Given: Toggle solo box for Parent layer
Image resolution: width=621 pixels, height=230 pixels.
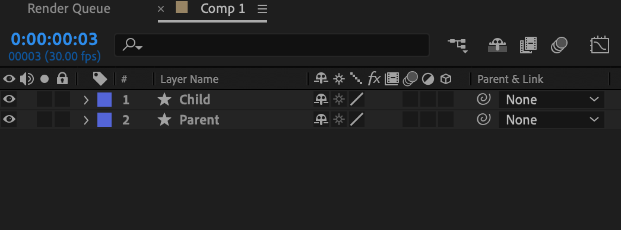Looking at the screenshot, I should pyautogui.click(x=45, y=120).
